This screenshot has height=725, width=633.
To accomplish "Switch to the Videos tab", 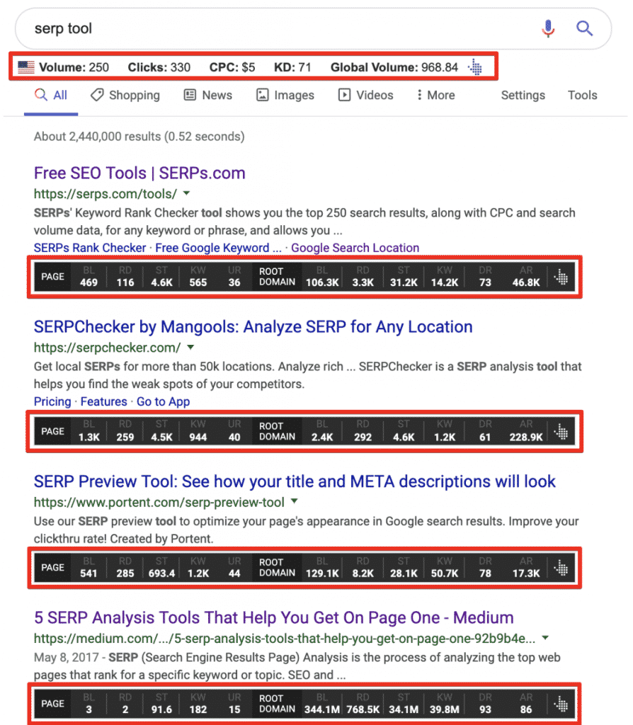I will [x=365, y=95].
